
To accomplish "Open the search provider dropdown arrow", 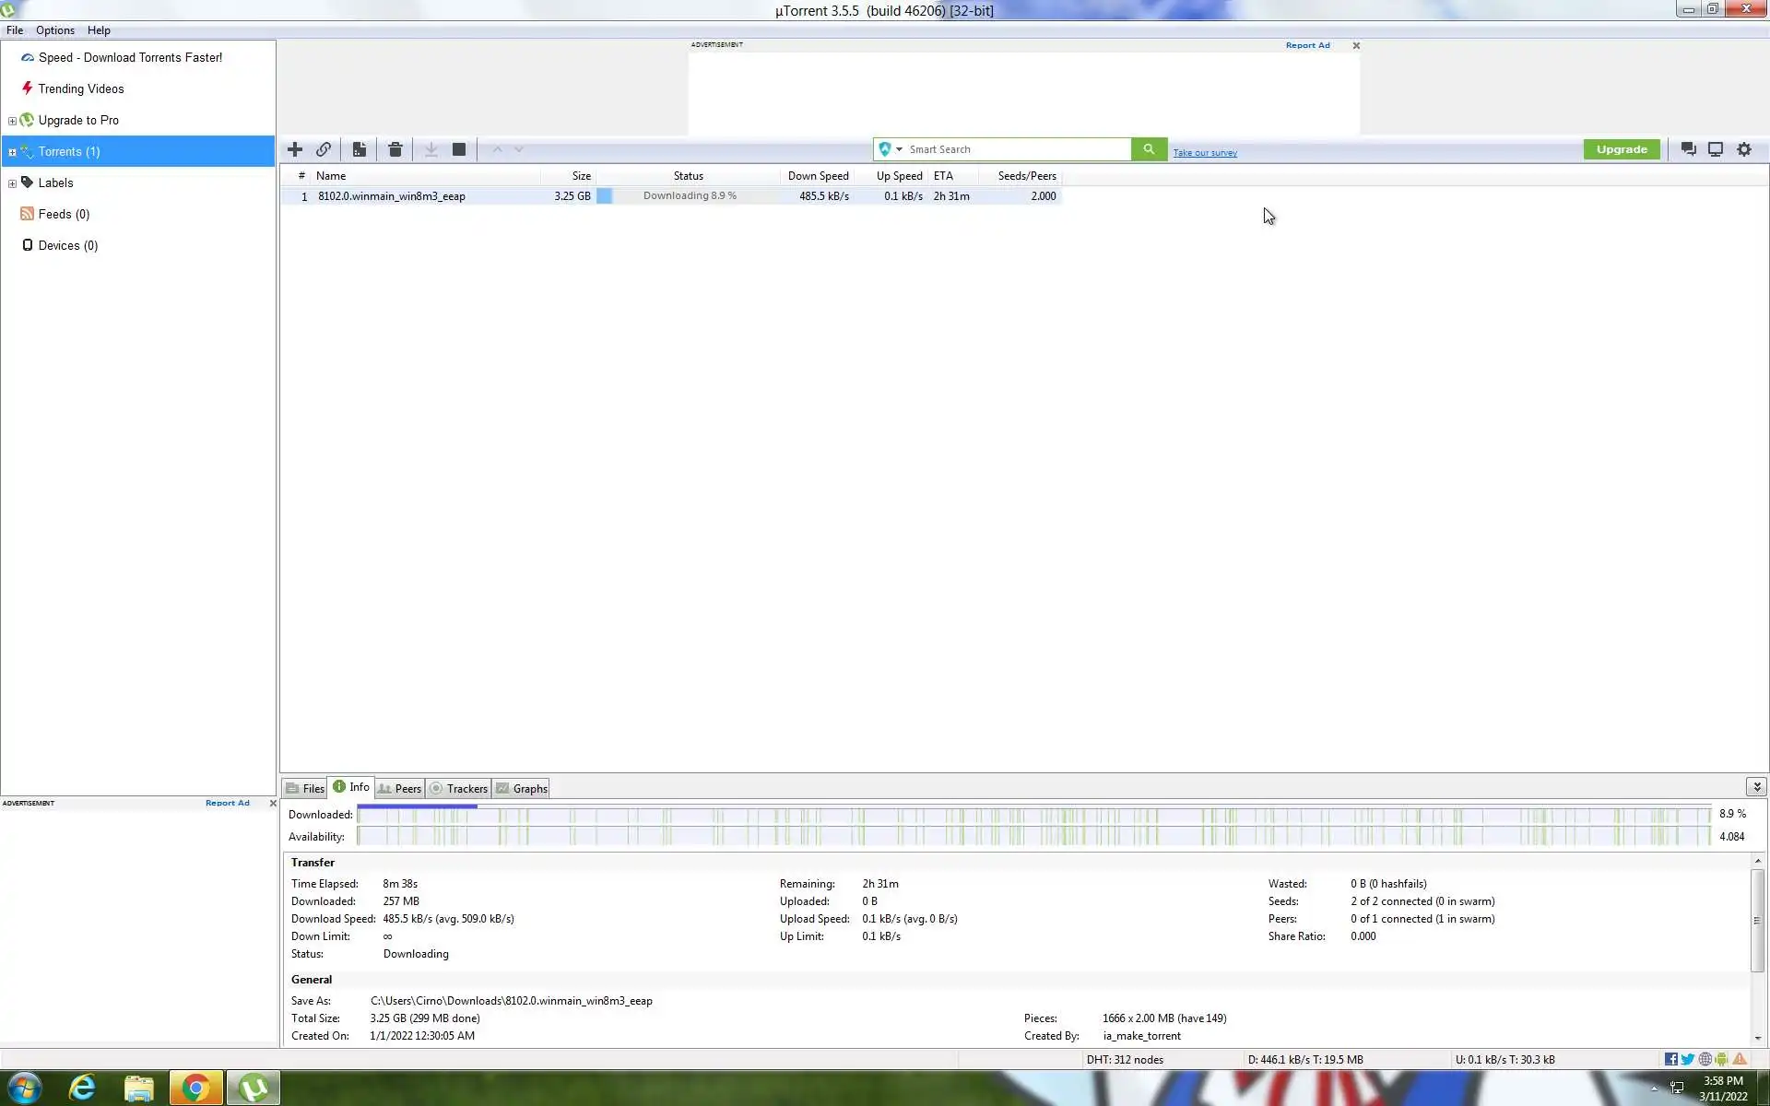I will [899, 149].
